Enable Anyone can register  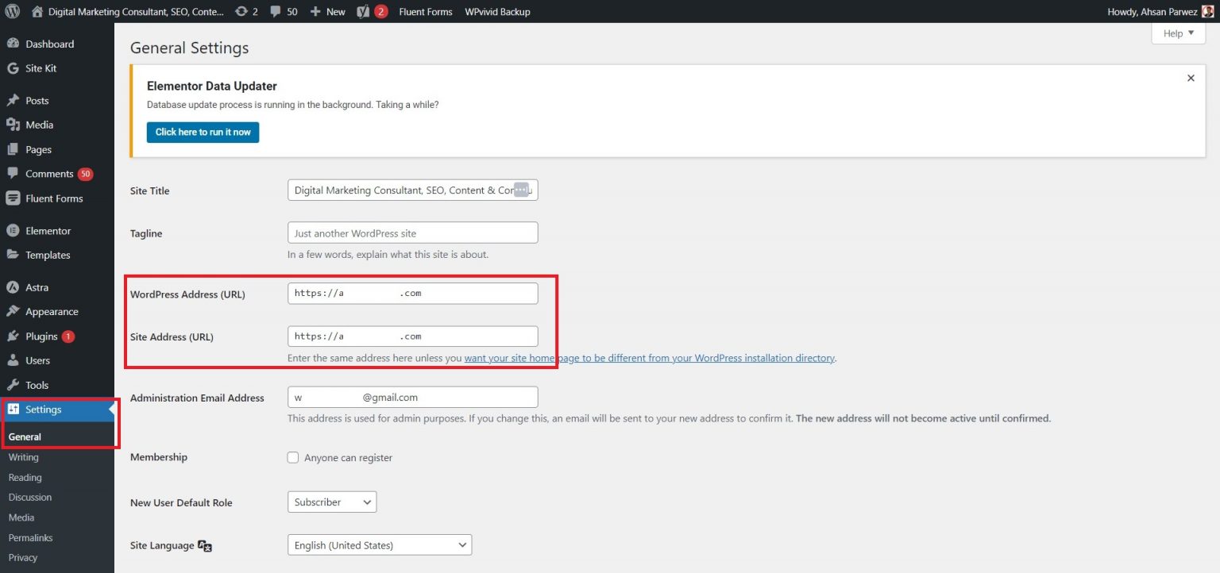(293, 457)
